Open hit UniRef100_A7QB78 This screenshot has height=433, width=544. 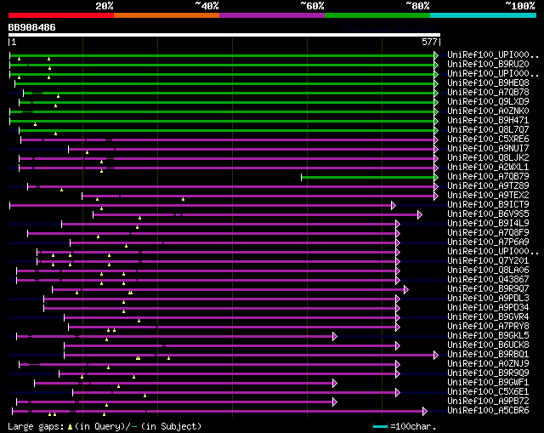[x=488, y=93]
